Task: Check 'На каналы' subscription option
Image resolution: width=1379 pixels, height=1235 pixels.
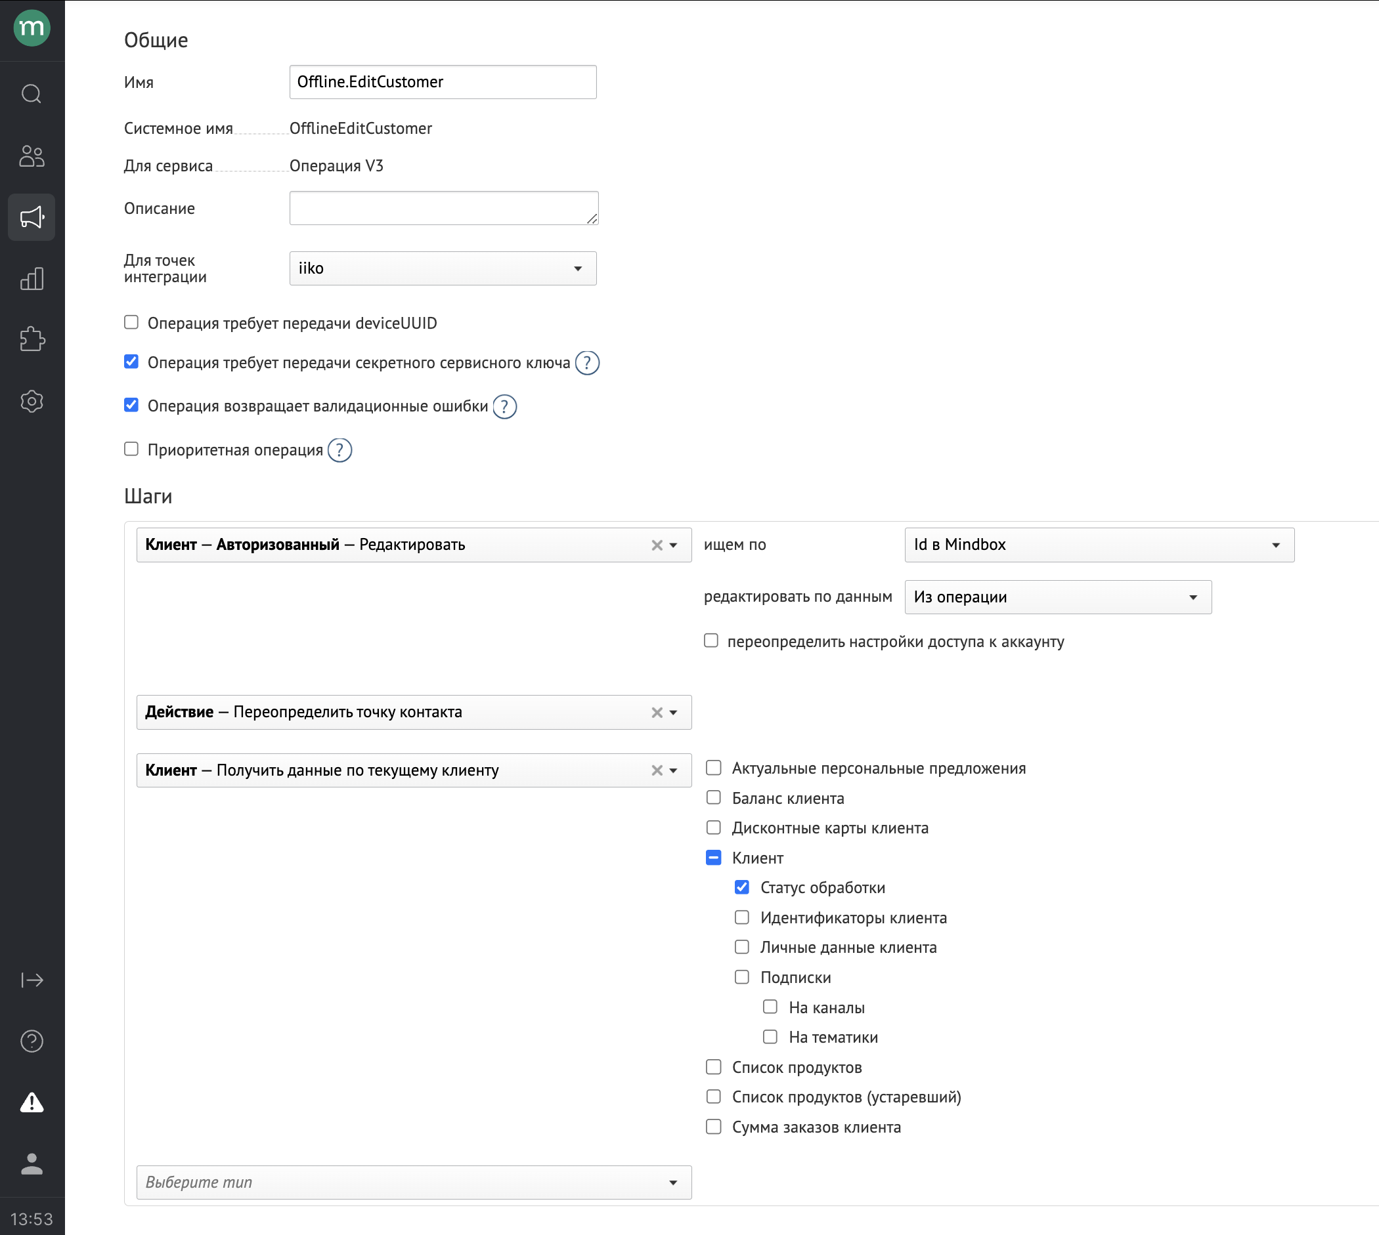Action: pos(770,1007)
